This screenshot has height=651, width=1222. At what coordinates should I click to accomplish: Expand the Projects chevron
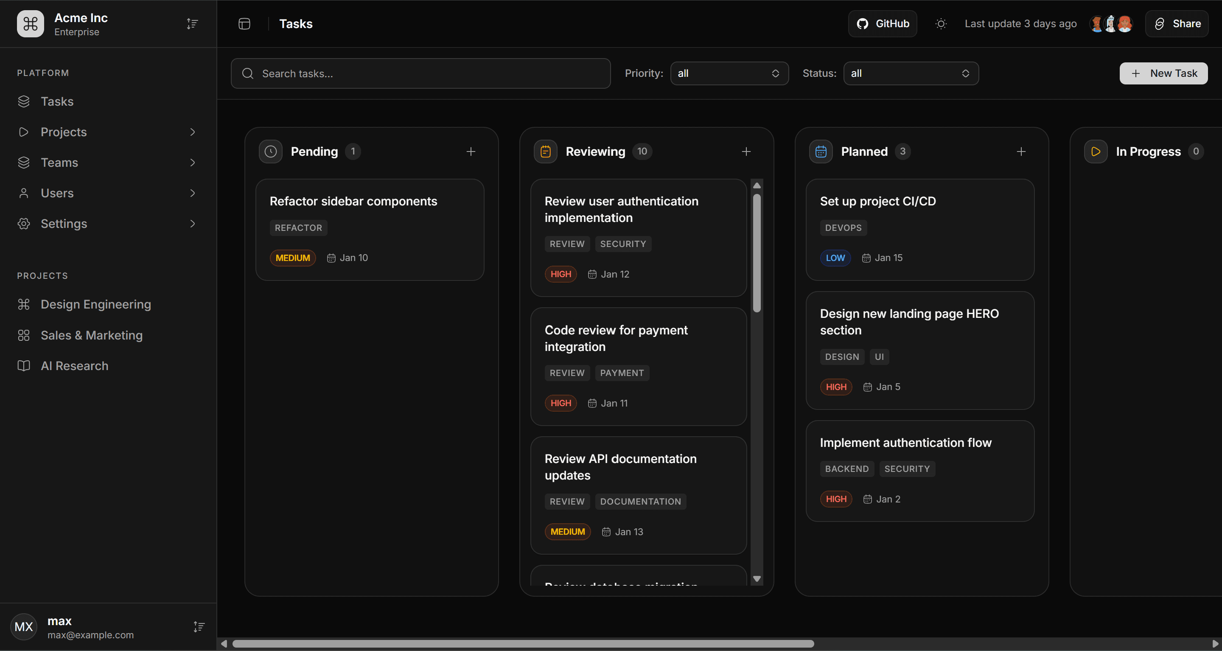pyautogui.click(x=192, y=132)
